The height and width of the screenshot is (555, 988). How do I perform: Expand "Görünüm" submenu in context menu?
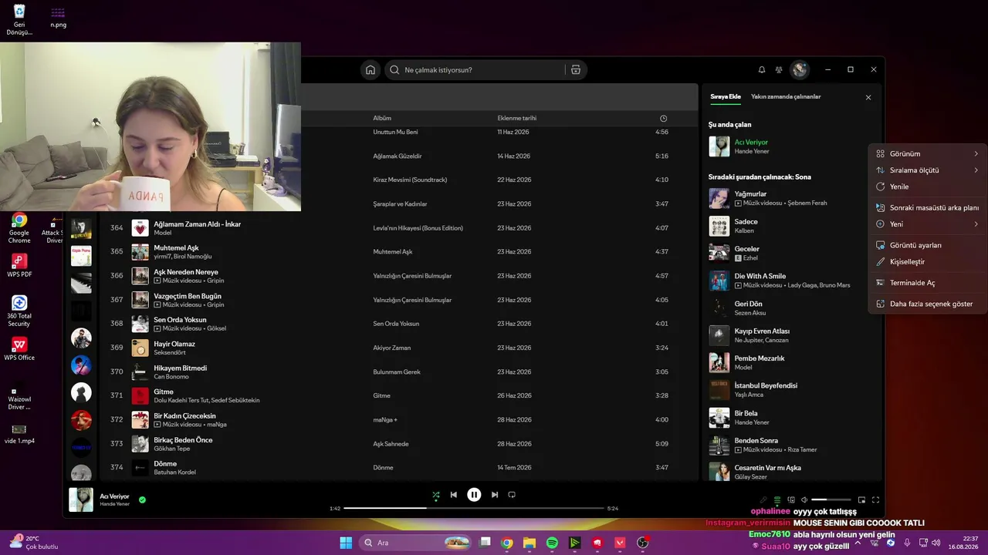(927, 154)
